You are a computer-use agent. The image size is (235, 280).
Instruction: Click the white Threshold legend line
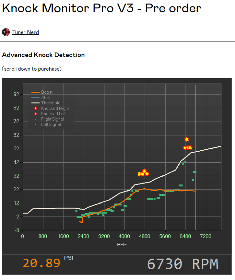point(35,103)
